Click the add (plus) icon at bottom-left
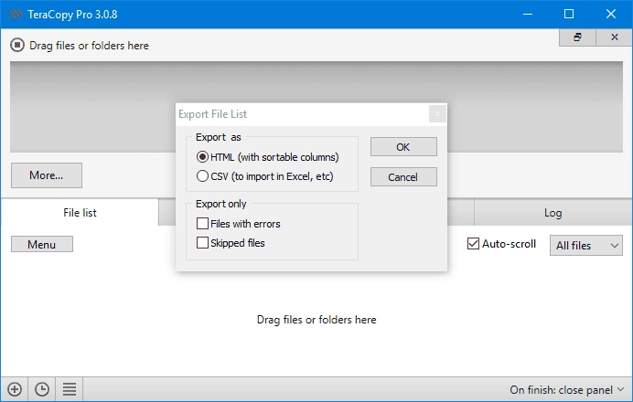Viewport: 633px width, 402px height. point(15,389)
